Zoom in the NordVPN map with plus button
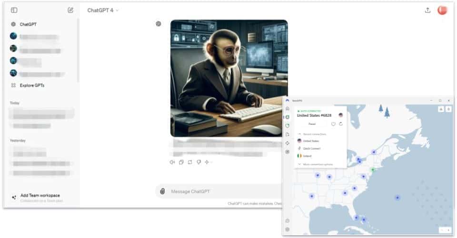Image resolution: width=457 pixels, height=238 pixels. pos(448,230)
